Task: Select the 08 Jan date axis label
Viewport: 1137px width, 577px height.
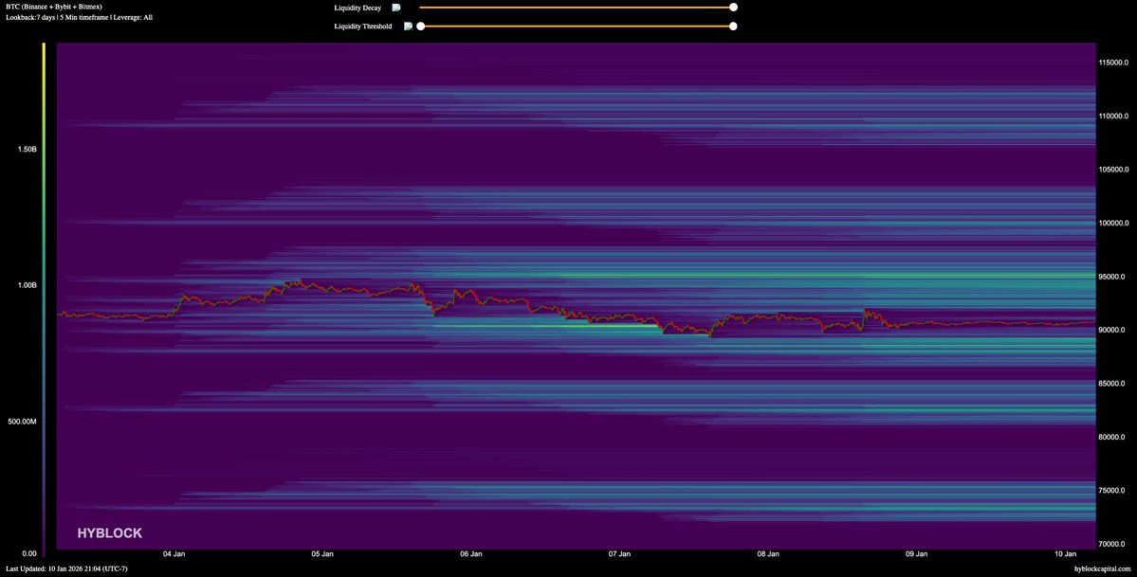Action: (768, 553)
